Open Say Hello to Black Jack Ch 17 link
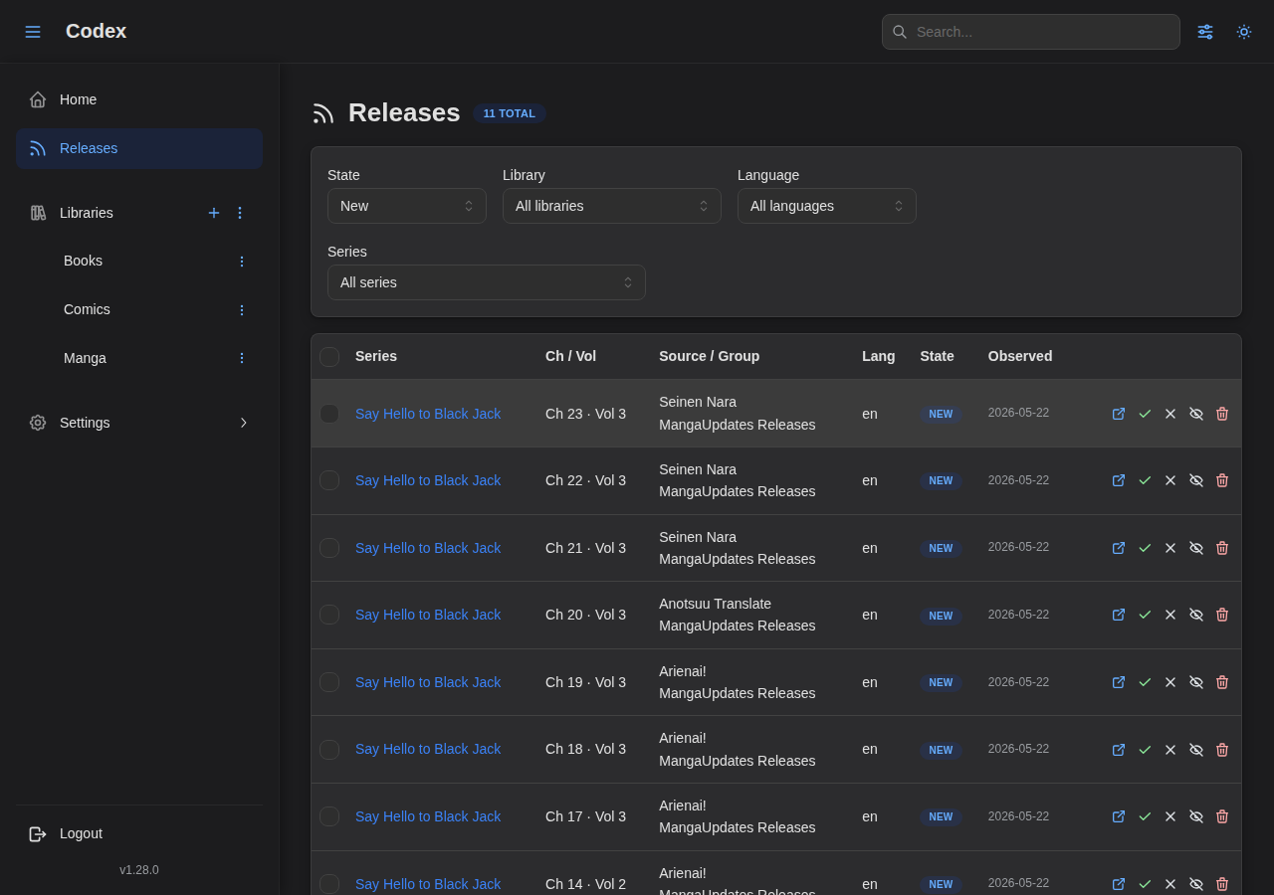Image resolution: width=1274 pixels, height=895 pixels. click(428, 816)
